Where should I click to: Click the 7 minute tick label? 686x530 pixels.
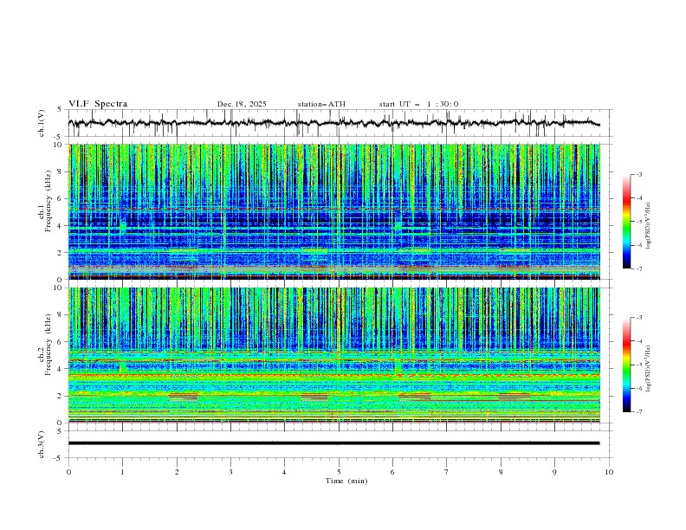446,472
